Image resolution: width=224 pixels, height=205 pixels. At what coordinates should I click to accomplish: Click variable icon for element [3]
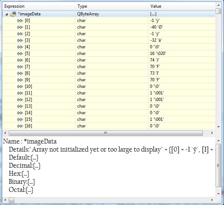pyautogui.click(x=20, y=40)
